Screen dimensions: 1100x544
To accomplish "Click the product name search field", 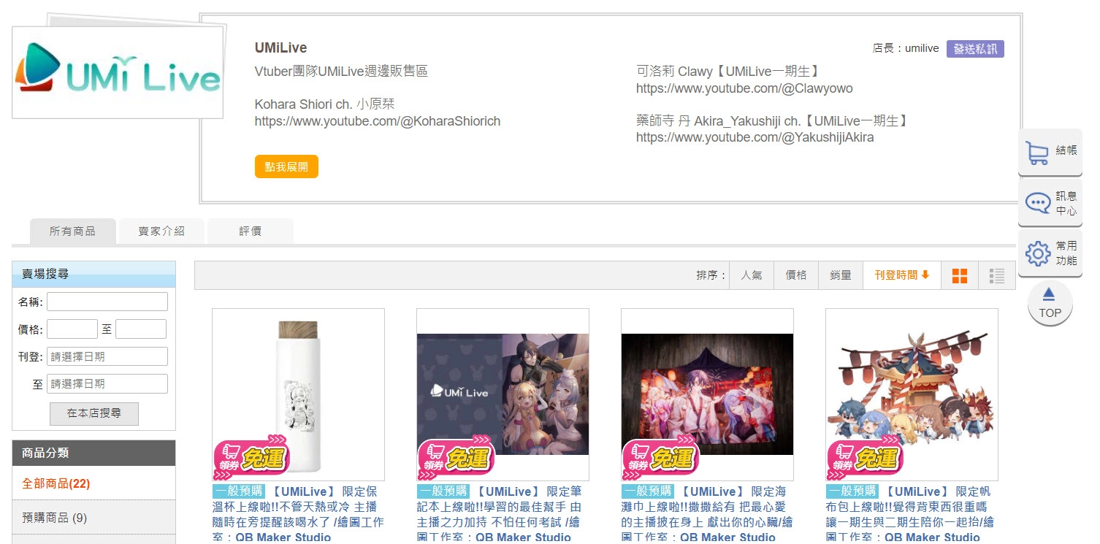I will 107,302.
